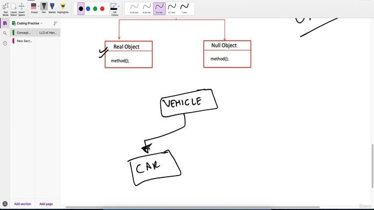The image size is (374, 210).
Task: Open search from the sidebar
Action: click(5, 33)
